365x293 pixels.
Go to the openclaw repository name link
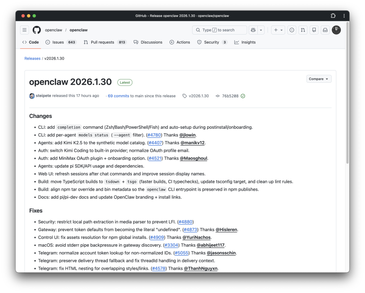78,30
